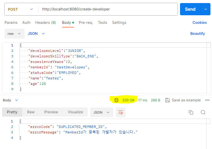This screenshot has height=149, width=212.
Task: Open the Pre-req. tab
Action: [86, 23]
